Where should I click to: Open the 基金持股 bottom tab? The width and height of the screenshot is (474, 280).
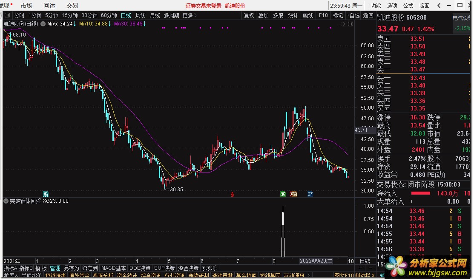click(246, 275)
